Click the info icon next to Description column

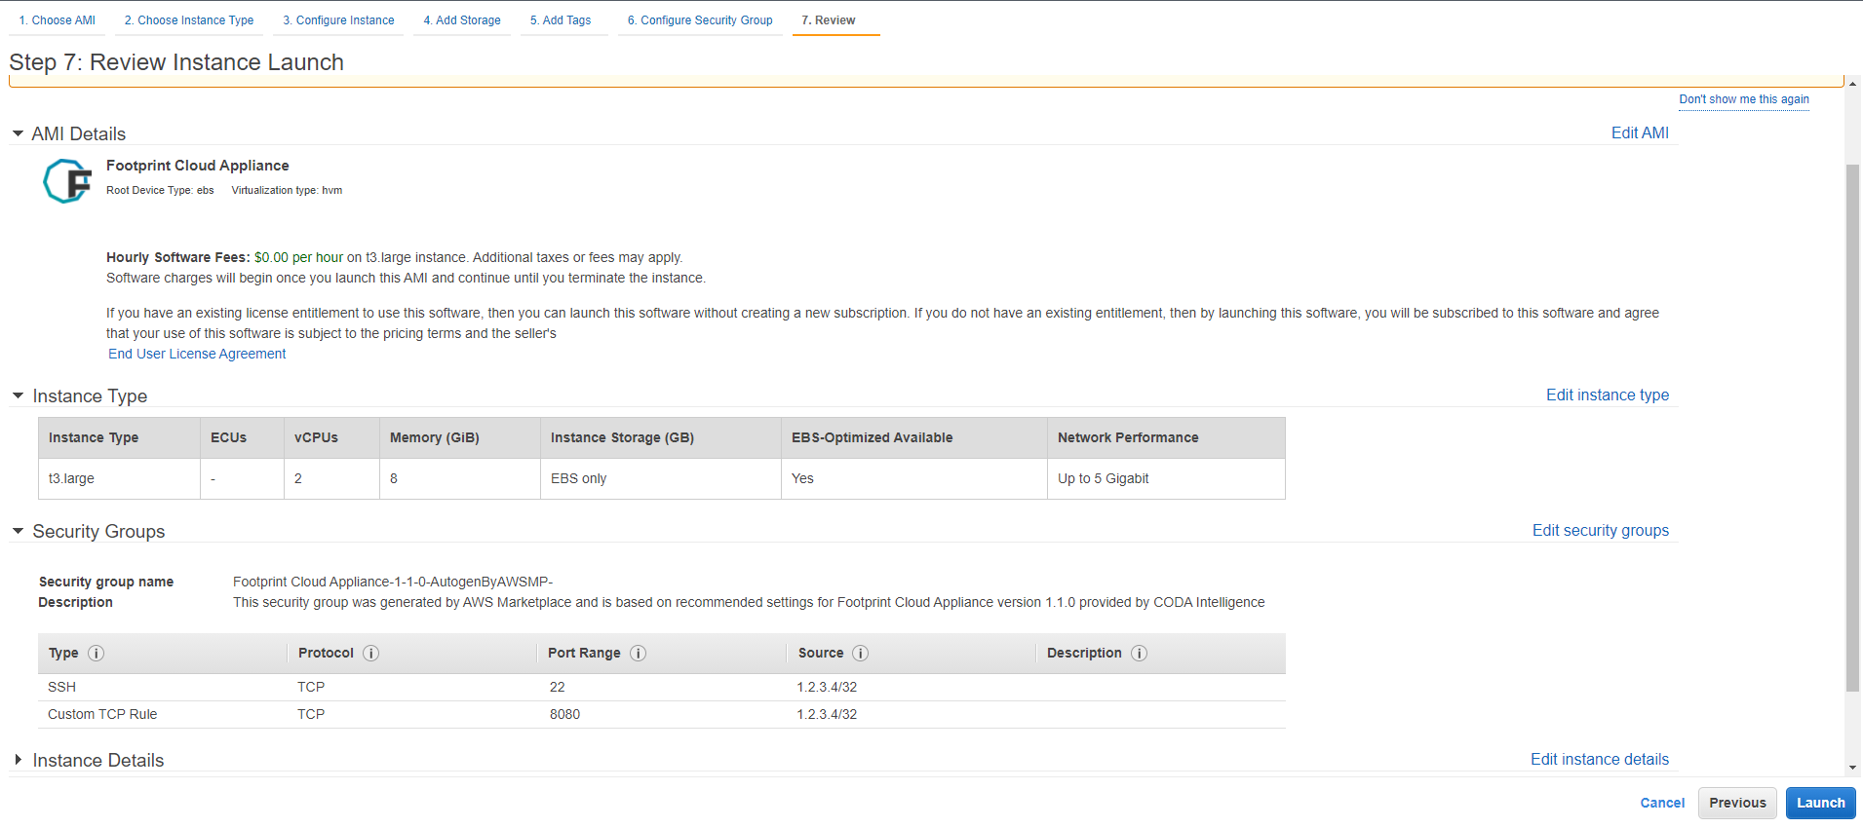point(1139,654)
